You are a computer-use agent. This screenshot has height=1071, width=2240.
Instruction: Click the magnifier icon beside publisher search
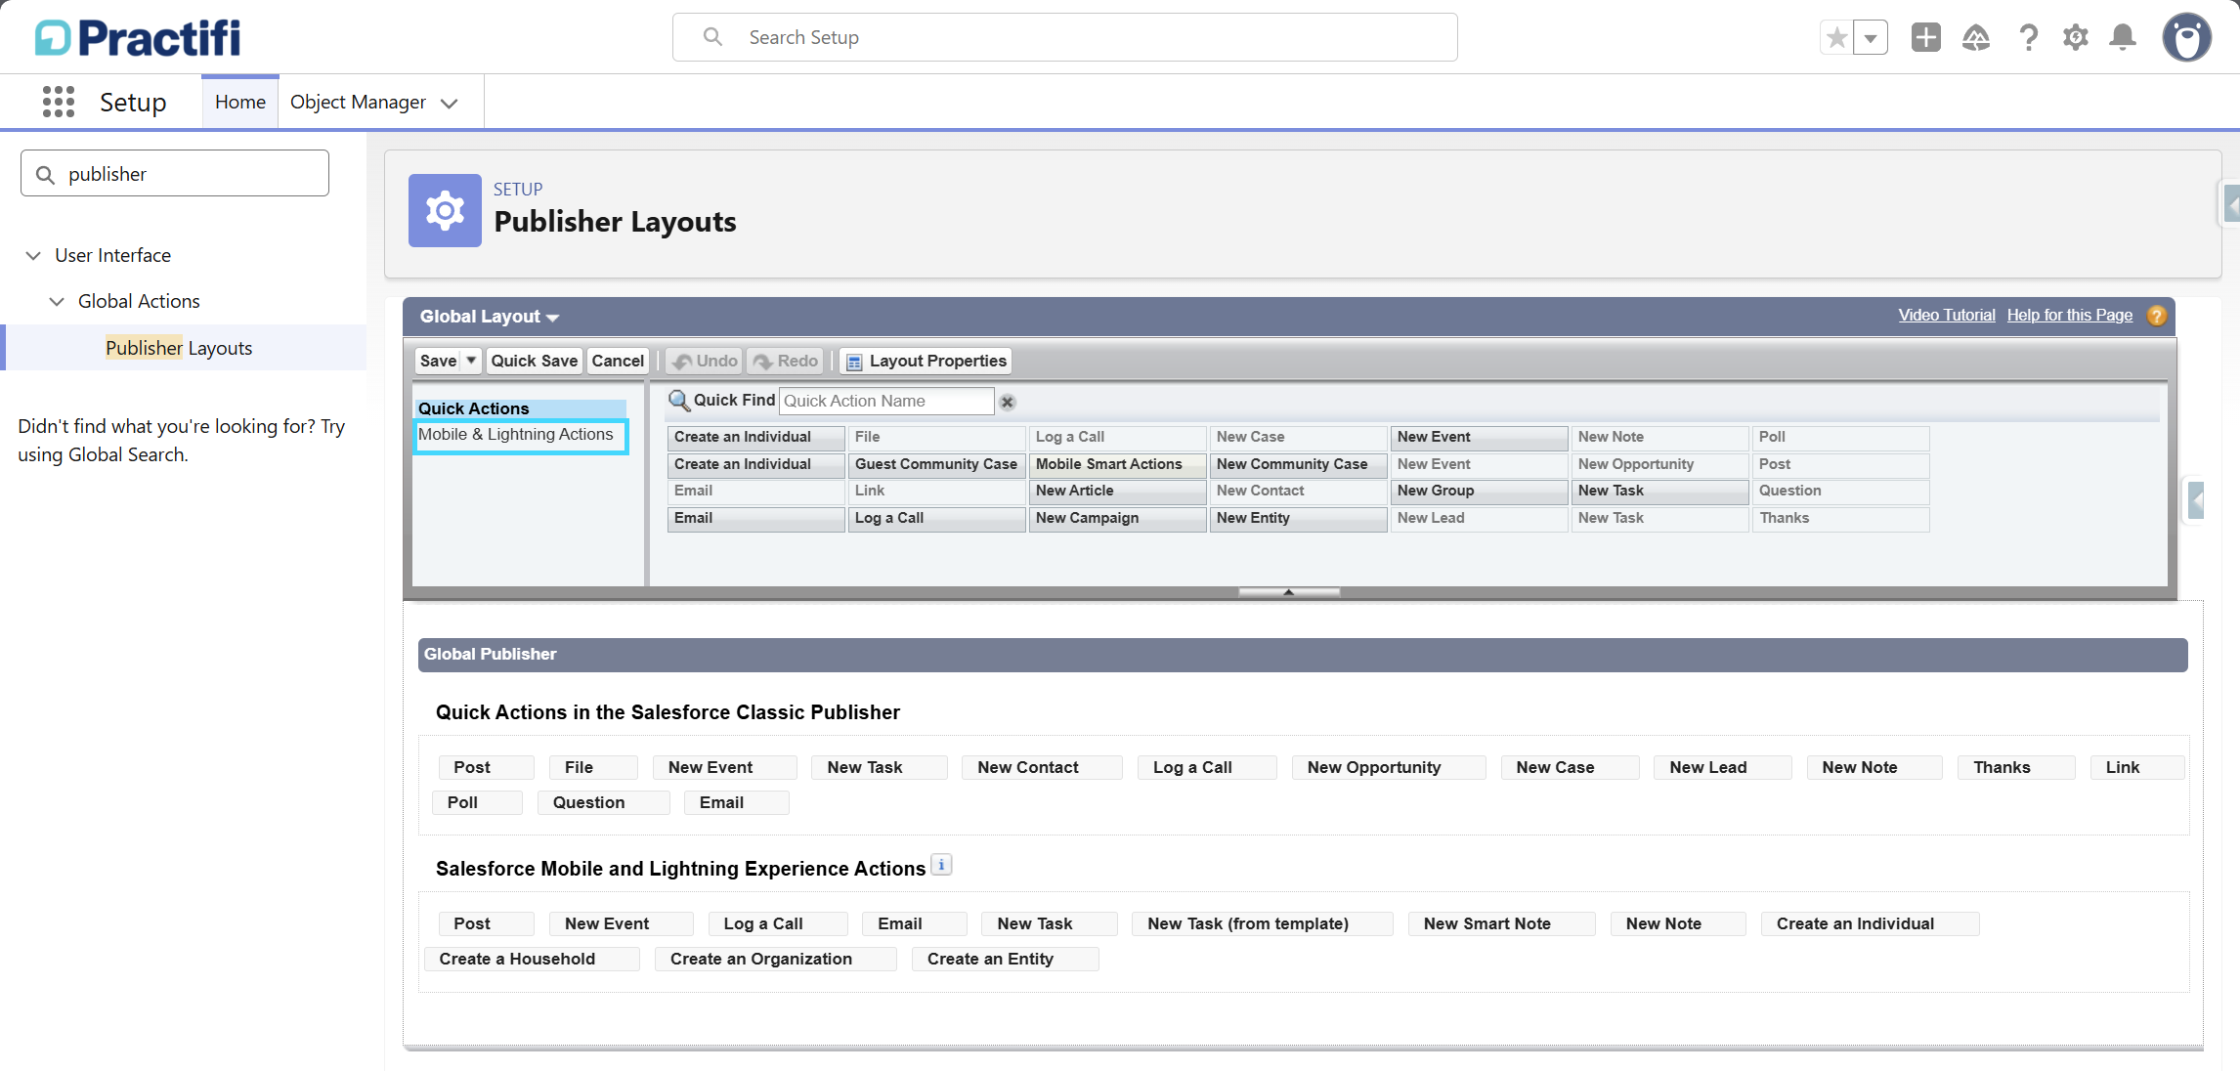[x=45, y=174]
